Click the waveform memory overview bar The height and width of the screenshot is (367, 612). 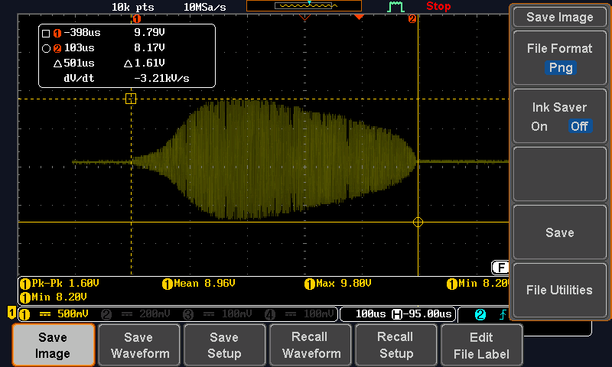tap(304, 6)
